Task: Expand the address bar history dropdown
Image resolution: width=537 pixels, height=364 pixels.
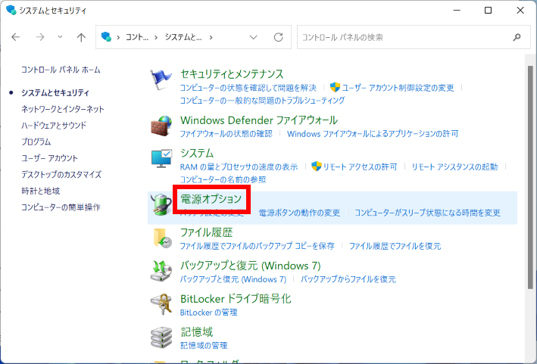Action: tap(254, 37)
